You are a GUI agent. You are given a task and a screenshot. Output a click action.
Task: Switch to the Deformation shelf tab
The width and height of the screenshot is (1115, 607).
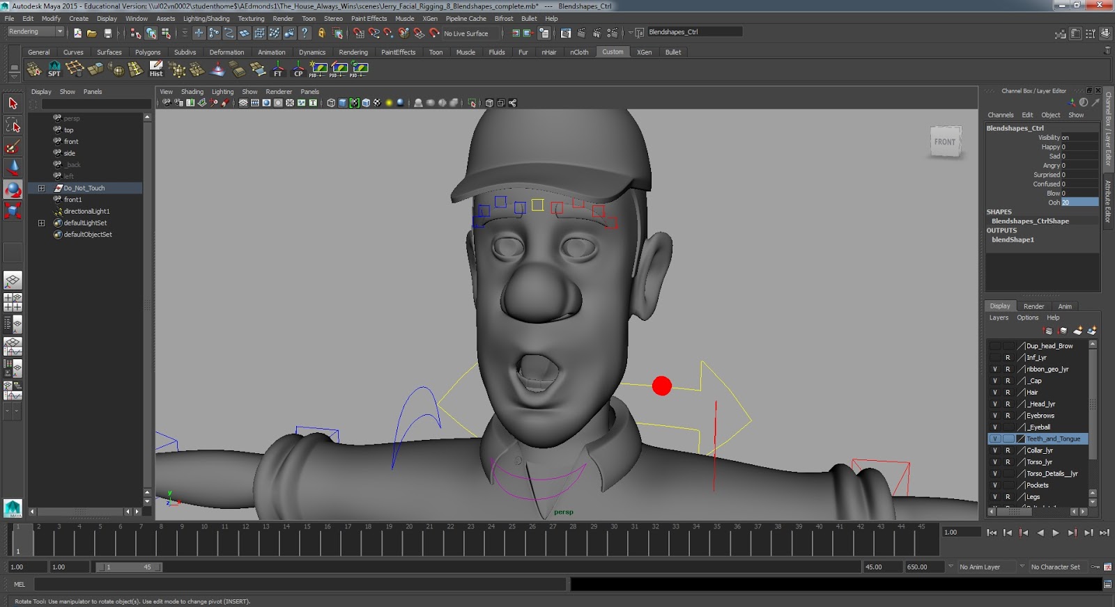(x=226, y=52)
